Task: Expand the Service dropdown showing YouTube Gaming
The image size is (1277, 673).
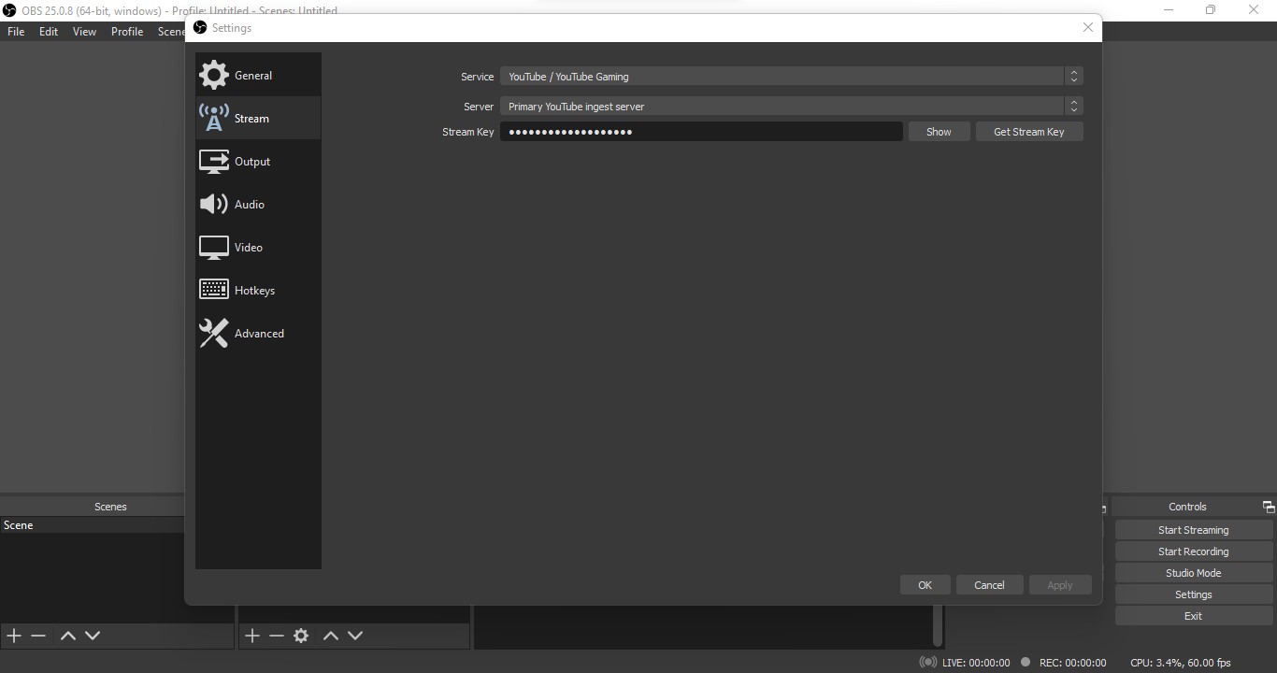Action: (792, 76)
